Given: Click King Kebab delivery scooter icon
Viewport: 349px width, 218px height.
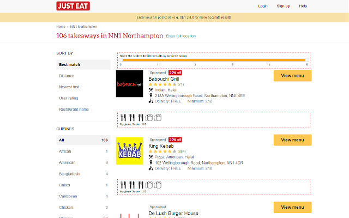Looking at the screenshot, I should 151,168.
